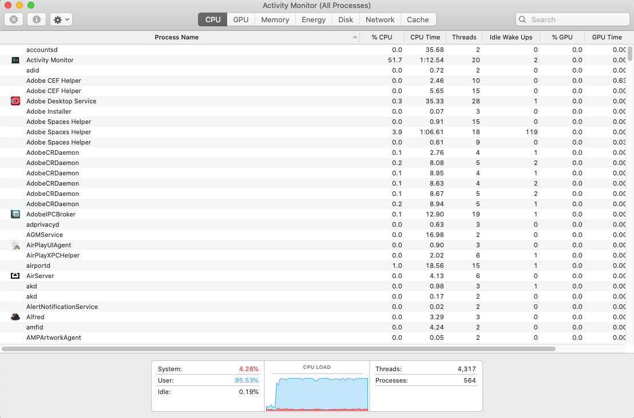Select the AGMService process

(x=314, y=235)
